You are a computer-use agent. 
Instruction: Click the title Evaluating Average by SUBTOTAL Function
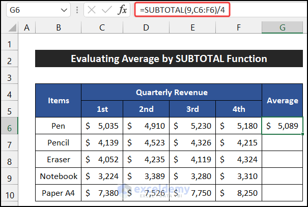tap(169, 58)
